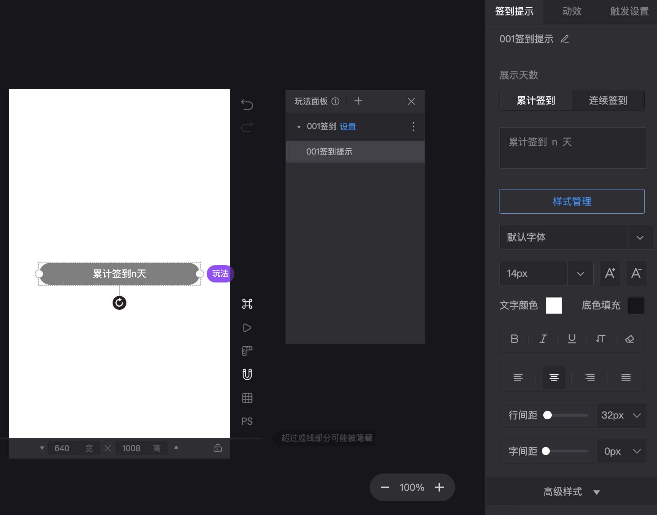Click the left resize handle of element

[39, 274]
